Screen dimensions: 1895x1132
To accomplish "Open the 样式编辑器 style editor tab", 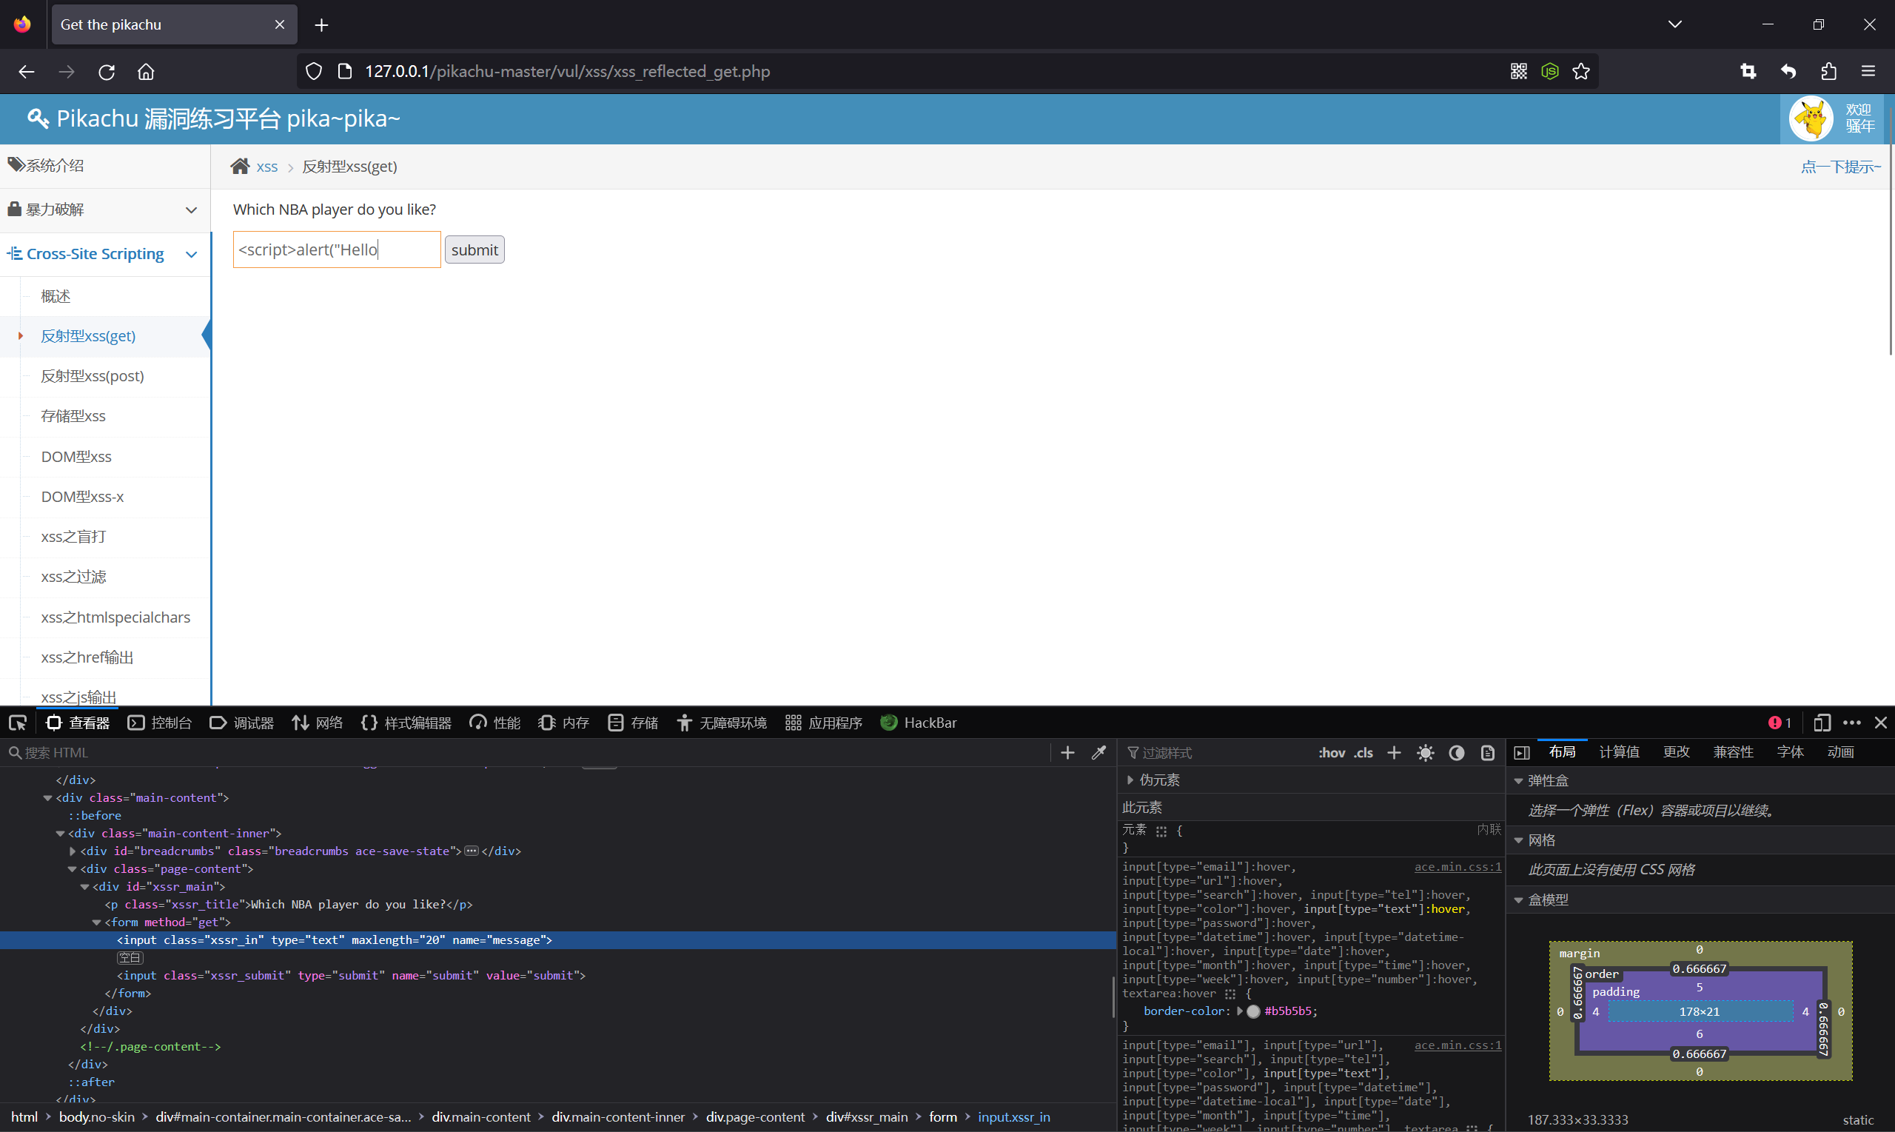I will point(406,723).
